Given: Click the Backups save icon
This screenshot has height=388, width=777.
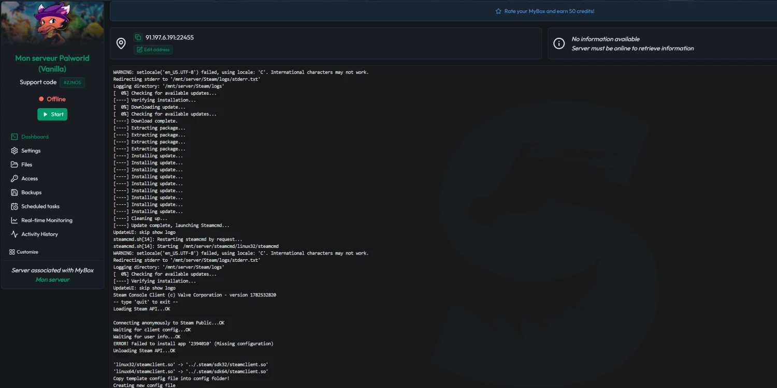Looking at the screenshot, I should tap(15, 192).
